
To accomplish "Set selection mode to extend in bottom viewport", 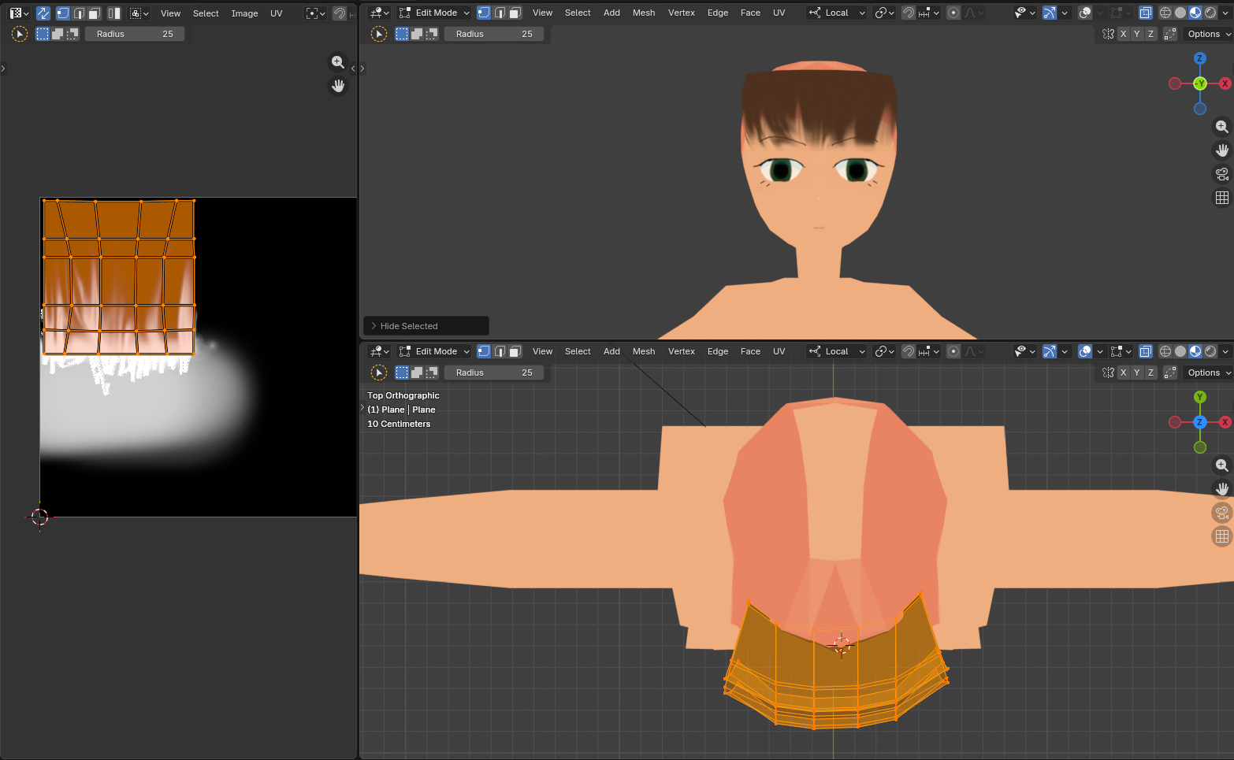I will coord(417,373).
